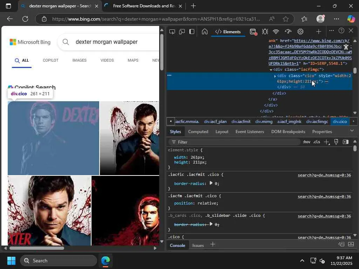Image resolution: width=359 pixels, height=269 pixels.
Task: Toggle the DevTools activity bar dock icon
Action: point(192,32)
